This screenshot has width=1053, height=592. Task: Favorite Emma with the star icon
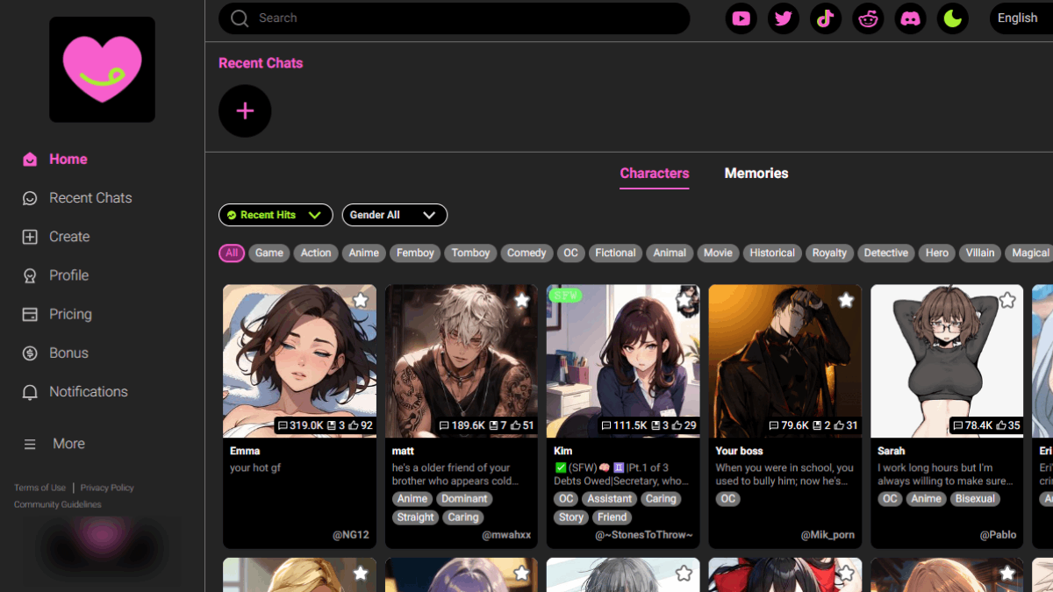(x=360, y=301)
